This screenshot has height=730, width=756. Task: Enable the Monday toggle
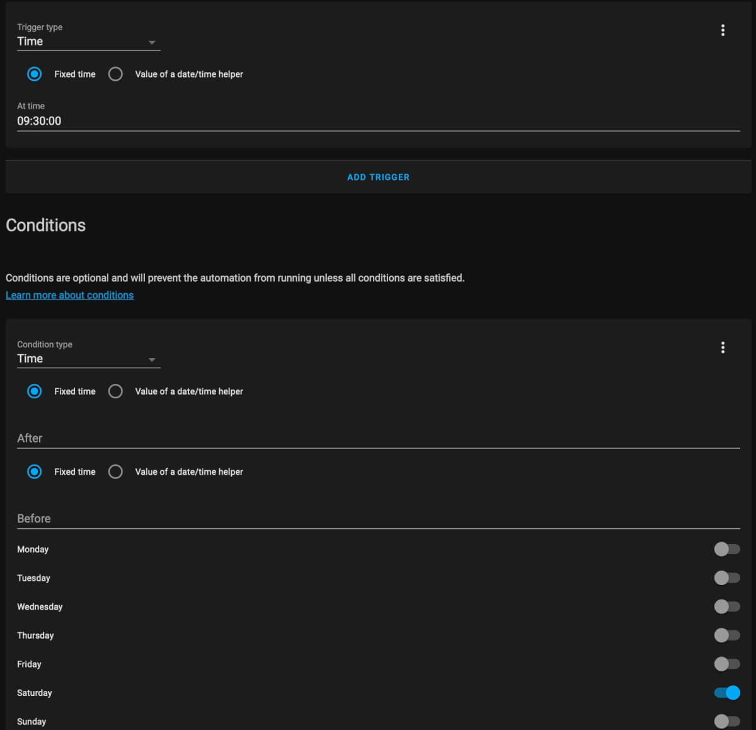pos(726,549)
